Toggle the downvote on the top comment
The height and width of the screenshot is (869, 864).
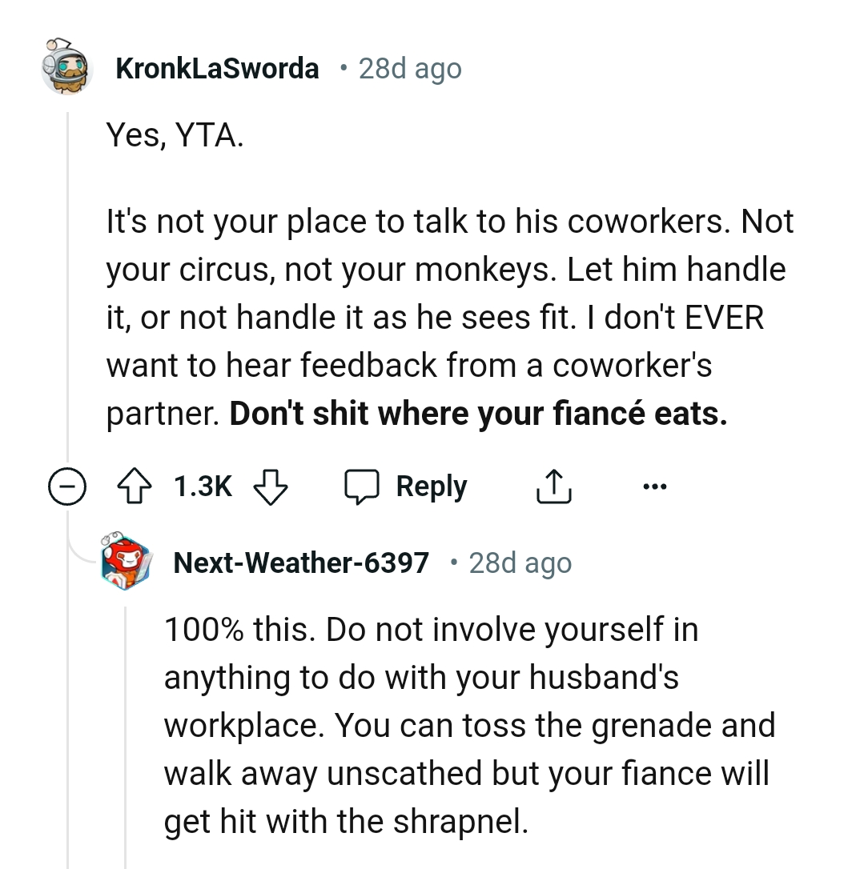(x=271, y=486)
